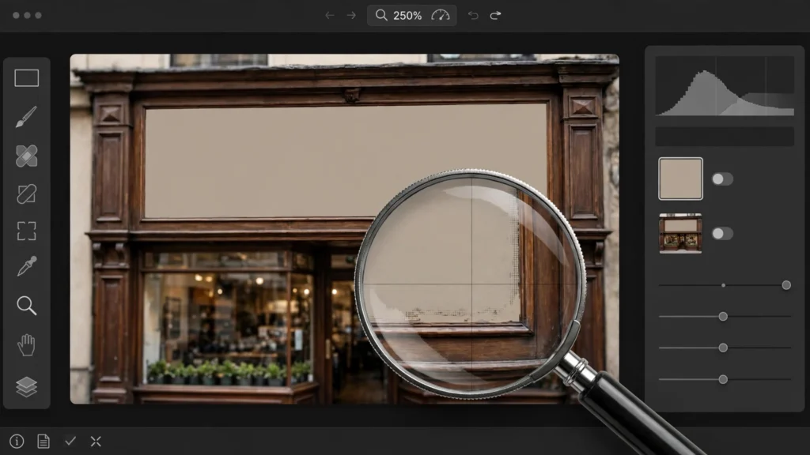Confirm changes with the checkmark
This screenshot has height=455, width=810.
(70, 441)
